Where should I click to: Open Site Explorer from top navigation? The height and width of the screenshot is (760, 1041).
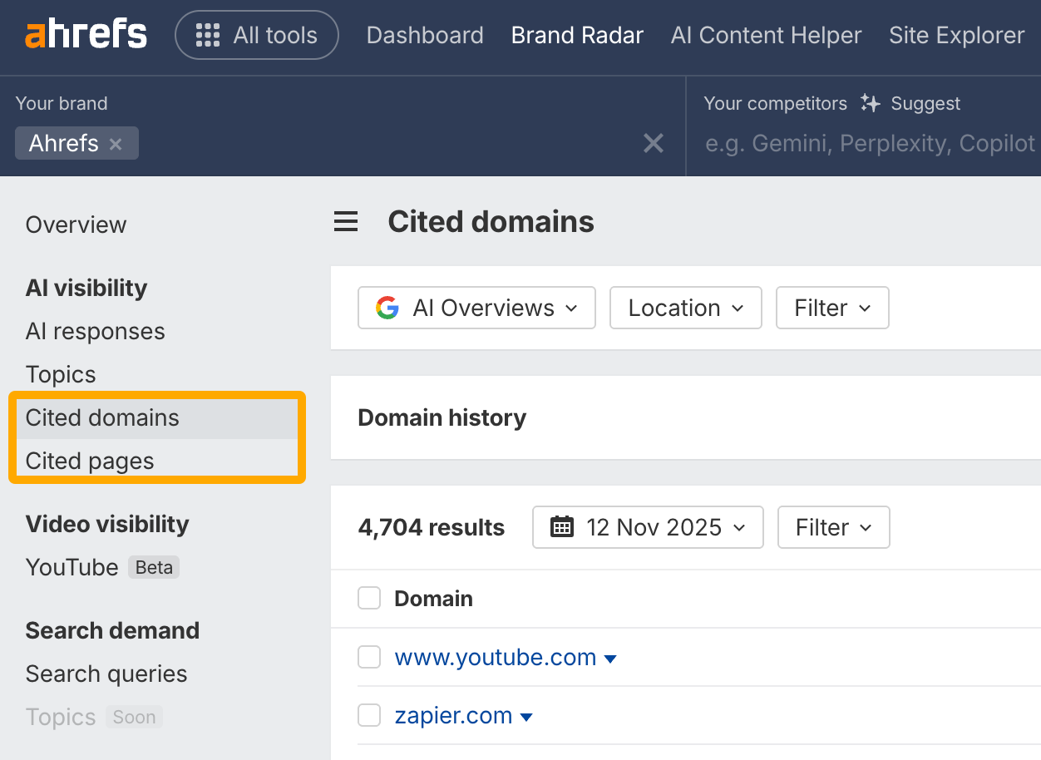click(956, 36)
